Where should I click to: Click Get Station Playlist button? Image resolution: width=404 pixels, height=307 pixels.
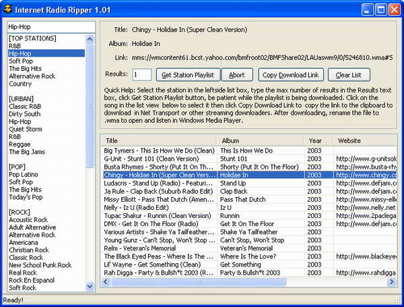pos(188,75)
